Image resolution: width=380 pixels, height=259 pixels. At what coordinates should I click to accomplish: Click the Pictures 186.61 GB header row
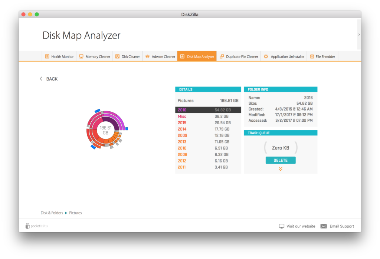208,101
